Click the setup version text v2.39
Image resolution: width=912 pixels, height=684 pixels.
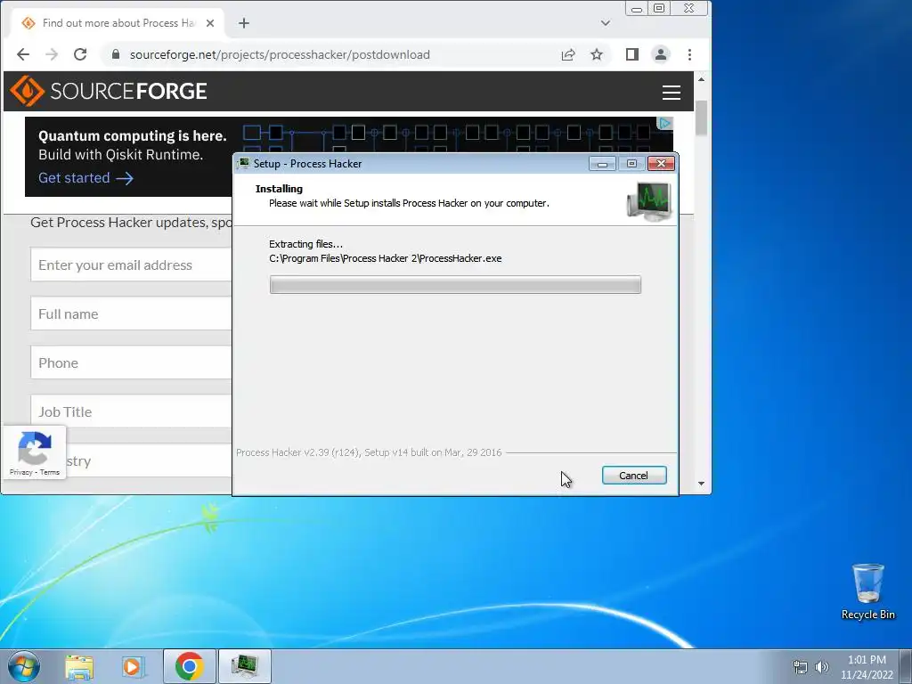point(369,452)
